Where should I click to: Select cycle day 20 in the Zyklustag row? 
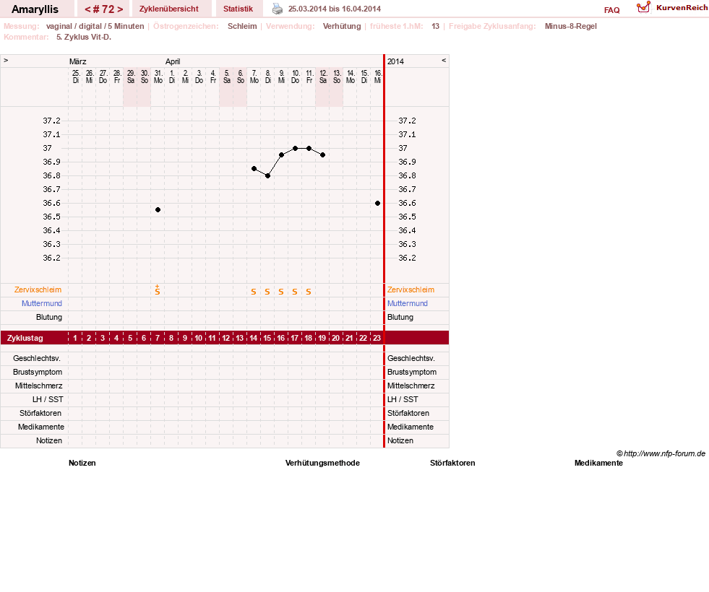click(335, 338)
